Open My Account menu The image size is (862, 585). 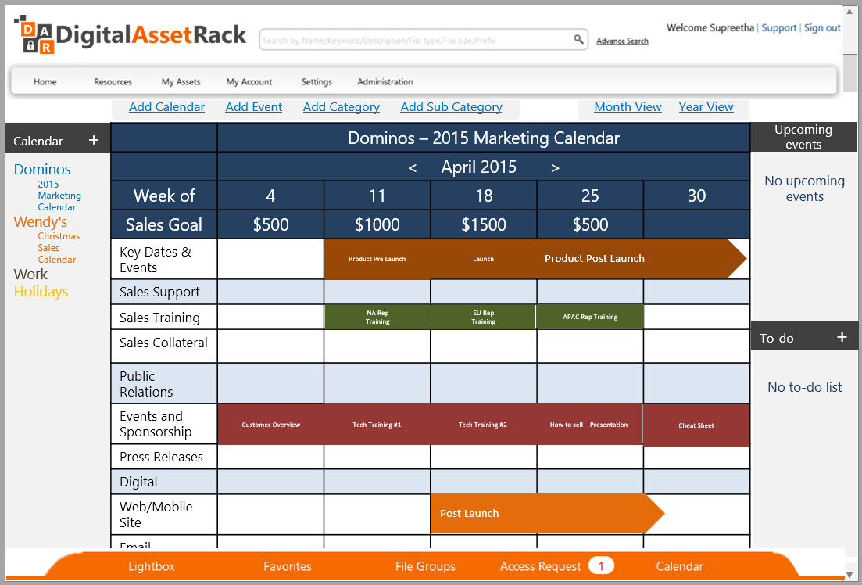[249, 81]
